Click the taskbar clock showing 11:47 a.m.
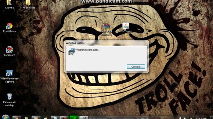Viewport: 213px width, 119px height. pyautogui.click(x=201, y=118)
